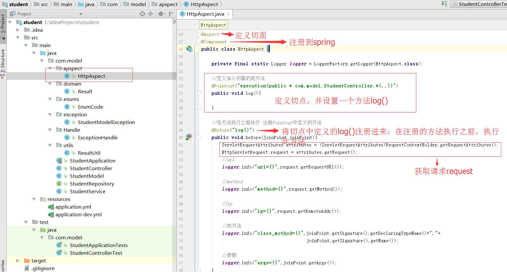507x272 pixels.
Task: Collapse the enums package
Action: (50, 99)
